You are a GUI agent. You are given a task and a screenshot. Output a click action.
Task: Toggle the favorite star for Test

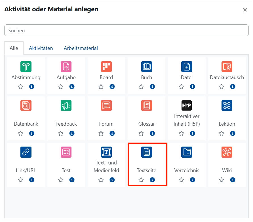[x=61, y=180]
